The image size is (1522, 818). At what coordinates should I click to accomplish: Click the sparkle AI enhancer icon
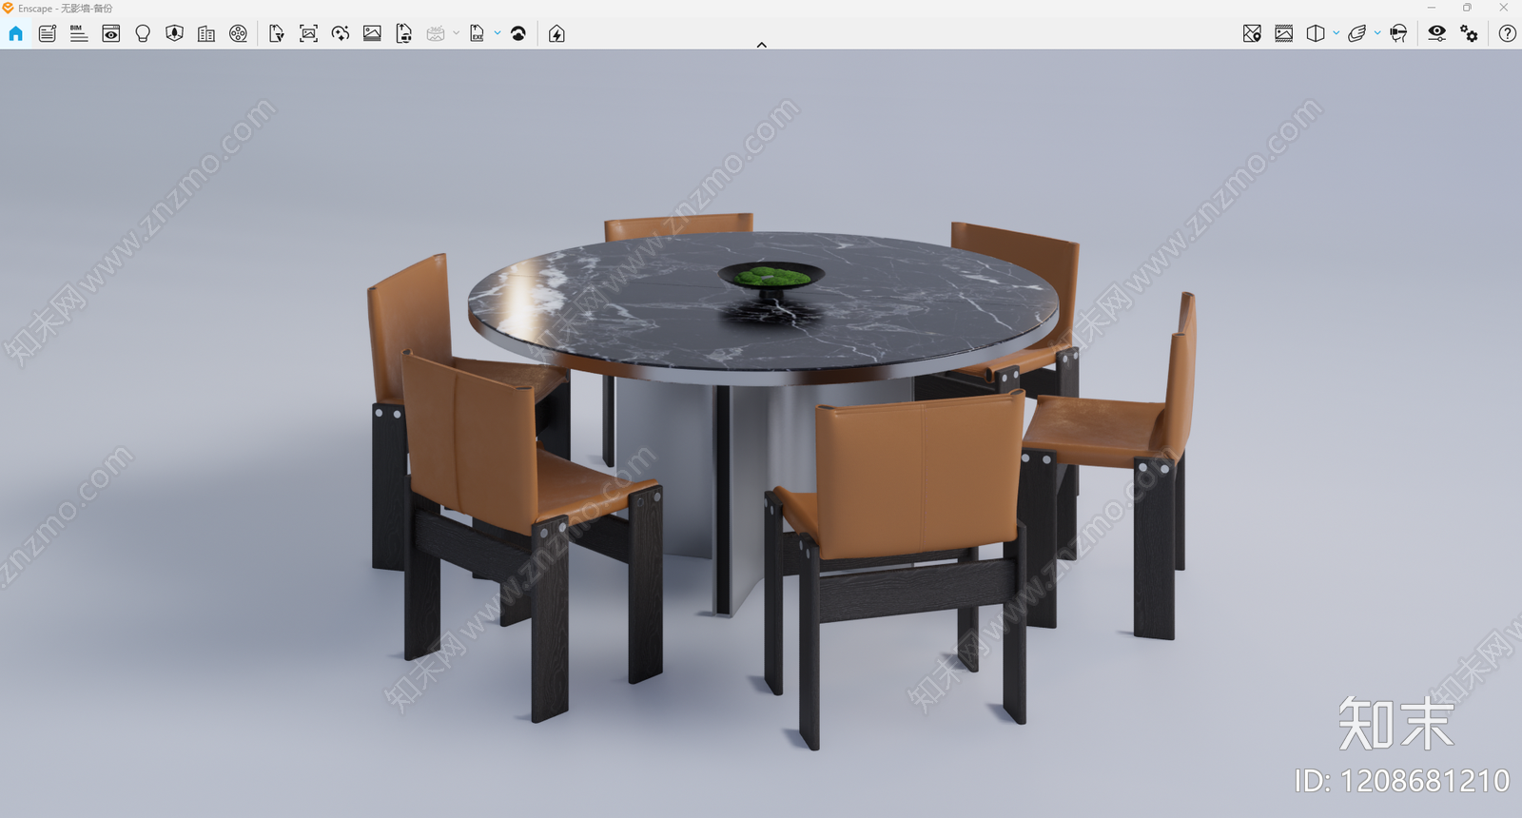341,33
